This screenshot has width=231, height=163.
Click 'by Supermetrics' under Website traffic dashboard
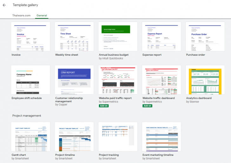152,102
